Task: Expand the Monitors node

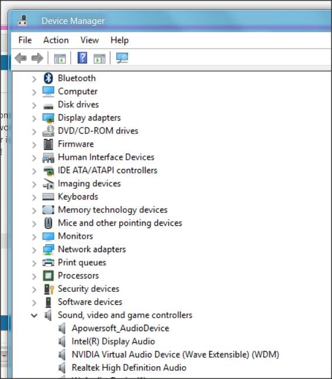Action: tap(34, 237)
